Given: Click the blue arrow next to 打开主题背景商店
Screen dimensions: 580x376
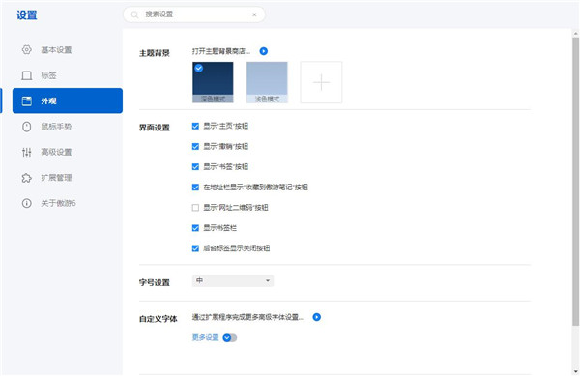Looking at the screenshot, I should [263, 51].
